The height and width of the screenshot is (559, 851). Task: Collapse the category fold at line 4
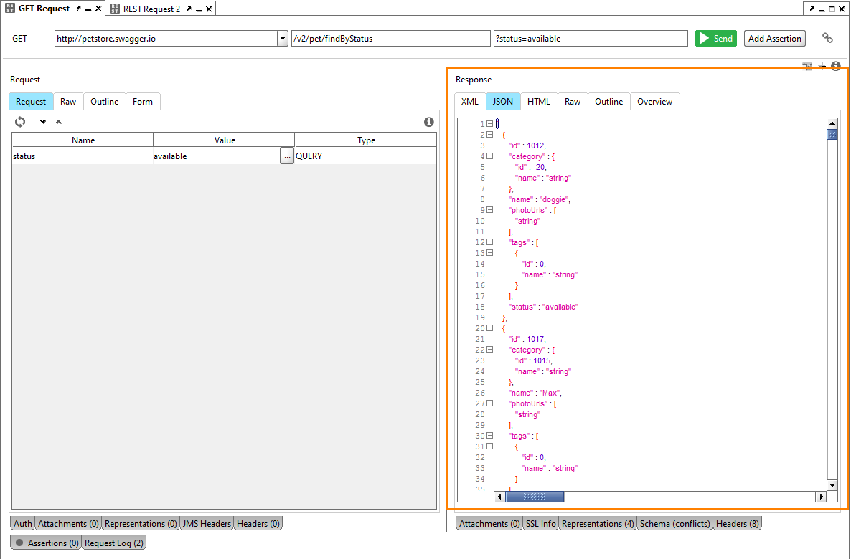(489, 156)
